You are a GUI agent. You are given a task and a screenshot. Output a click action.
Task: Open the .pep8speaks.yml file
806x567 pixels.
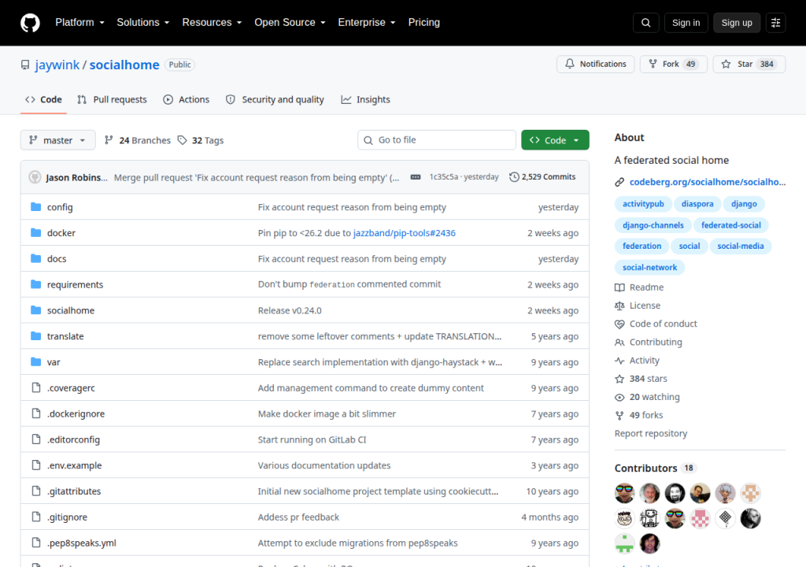tap(82, 543)
